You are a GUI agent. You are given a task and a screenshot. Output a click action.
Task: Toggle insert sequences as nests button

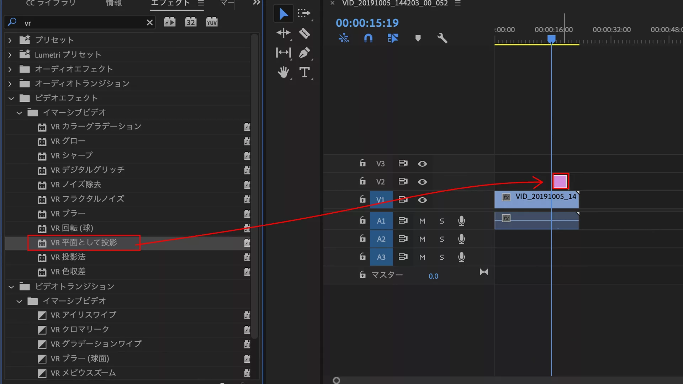click(x=344, y=38)
